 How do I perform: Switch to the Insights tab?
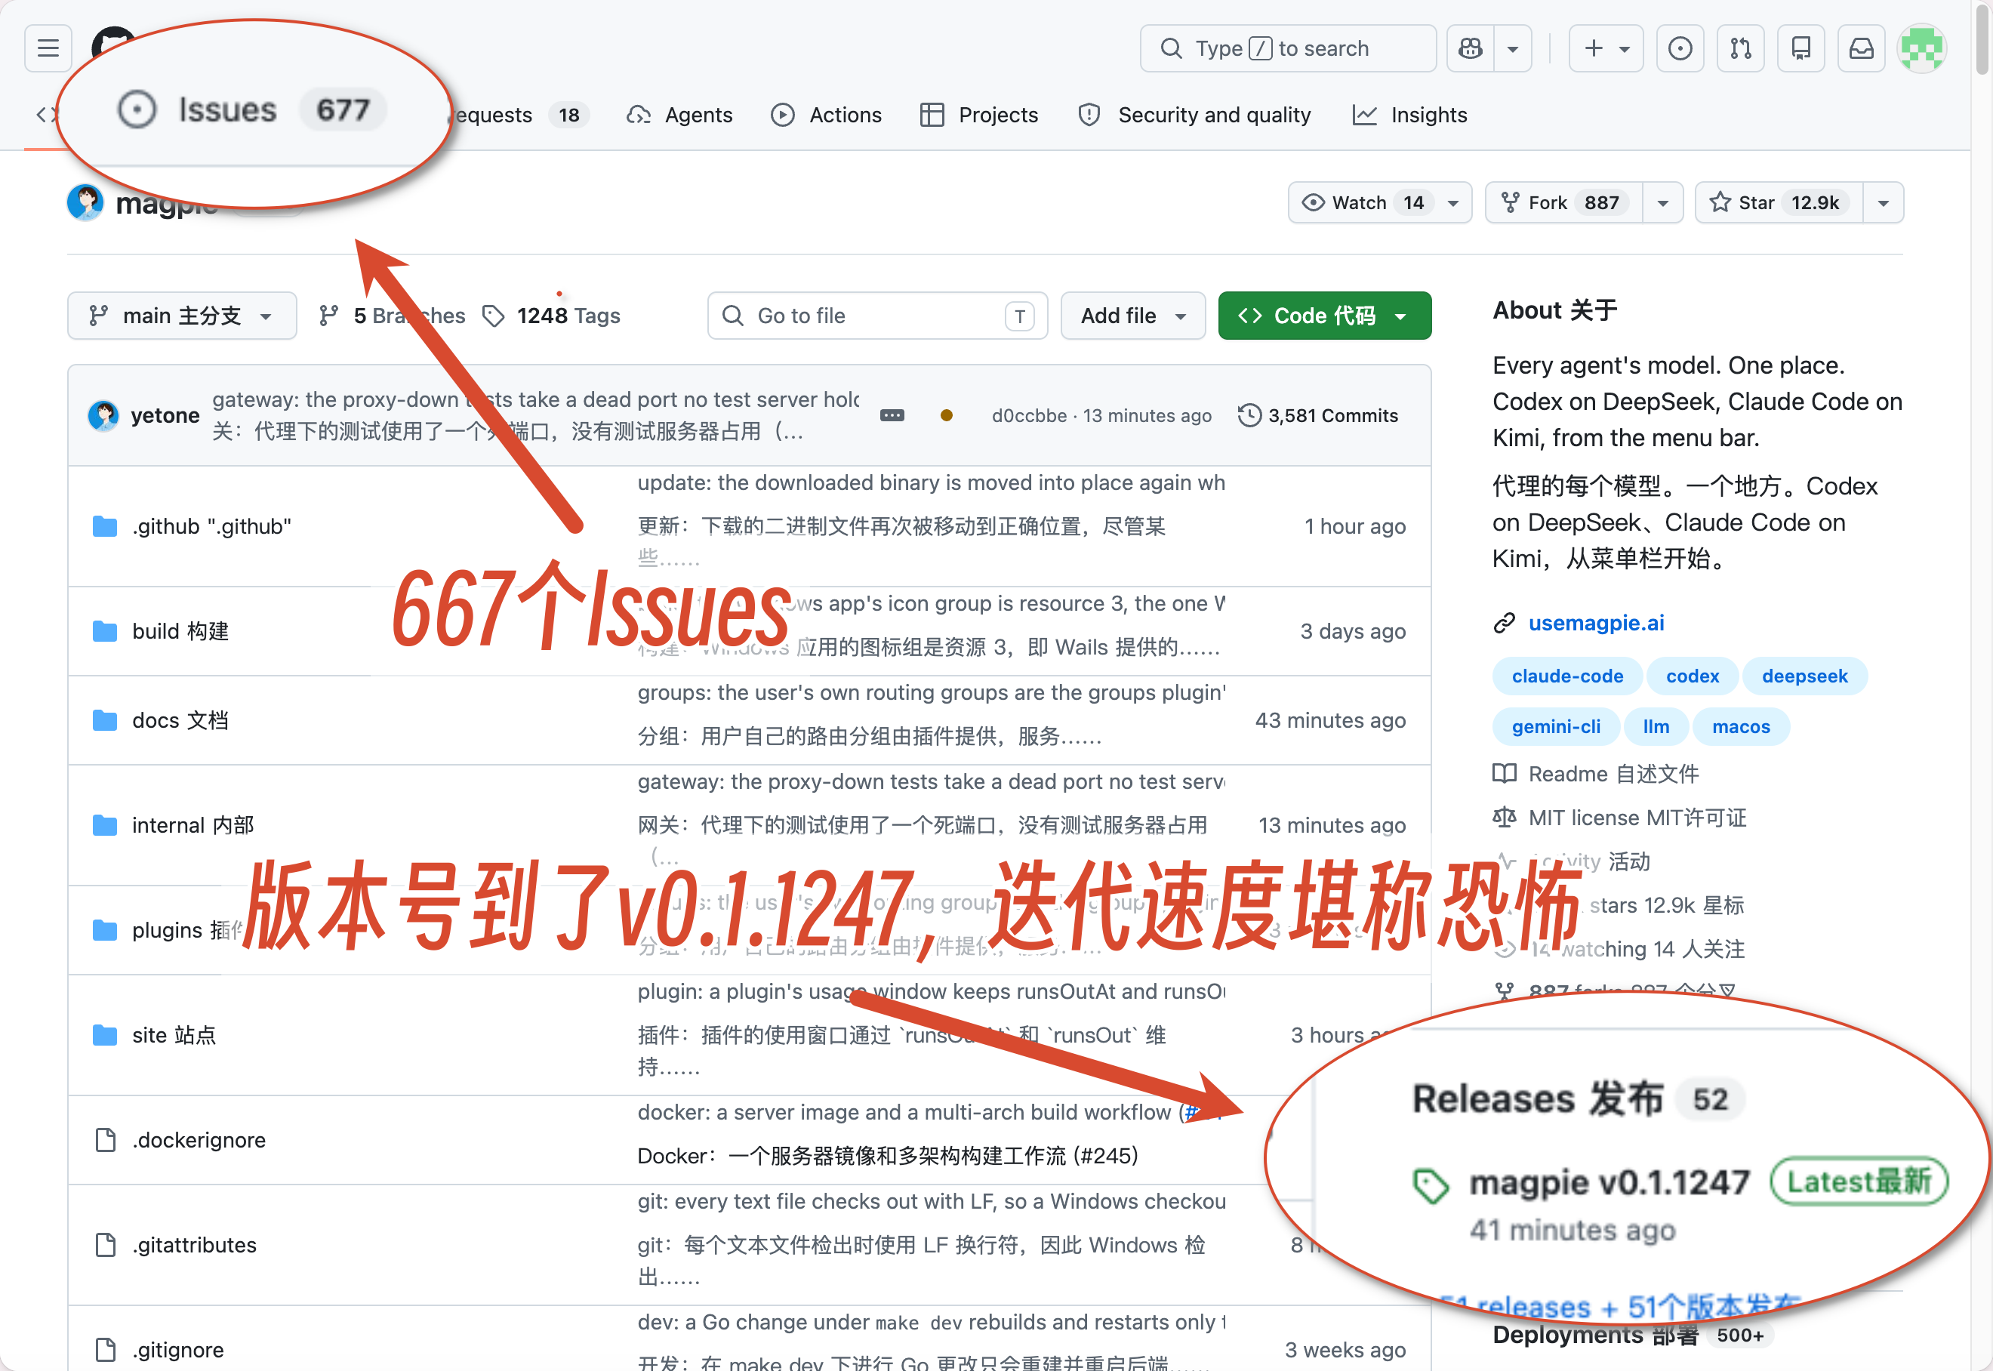point(1409,114)
